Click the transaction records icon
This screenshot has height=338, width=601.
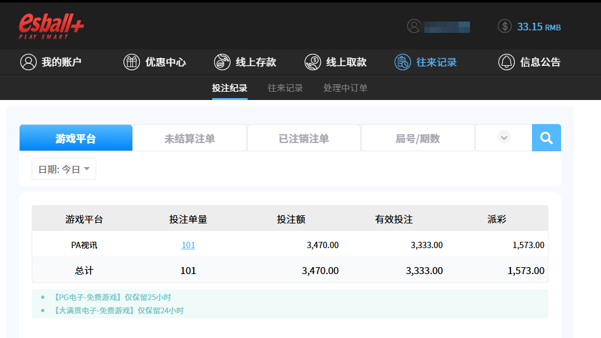point(402,62)
